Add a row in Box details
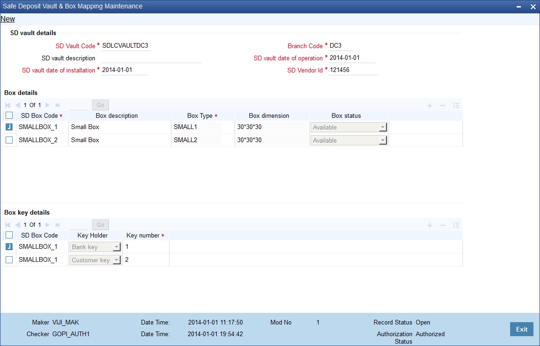Image resolution: width=540 pixels, height=346 pixels. coord(429,106)
